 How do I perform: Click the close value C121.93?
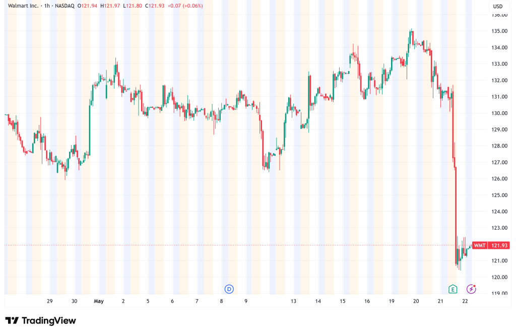pyautogui.click(x=155, y=6)
